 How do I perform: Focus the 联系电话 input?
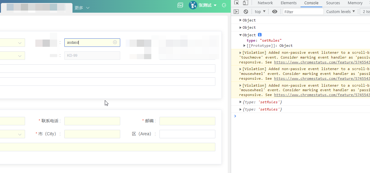(x=92, y=121)
